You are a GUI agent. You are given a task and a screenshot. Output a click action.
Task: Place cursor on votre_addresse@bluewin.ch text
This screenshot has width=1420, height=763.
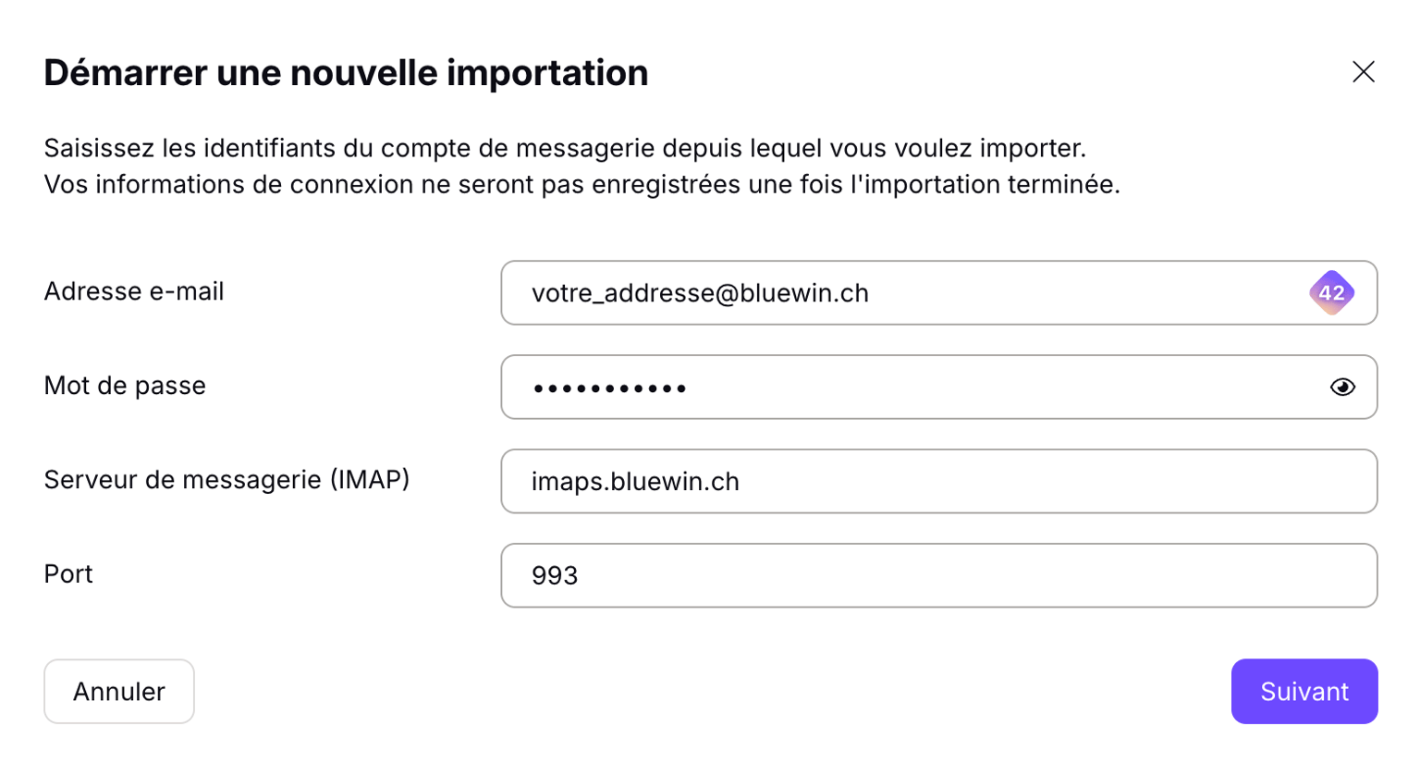[x=700, y=294]
